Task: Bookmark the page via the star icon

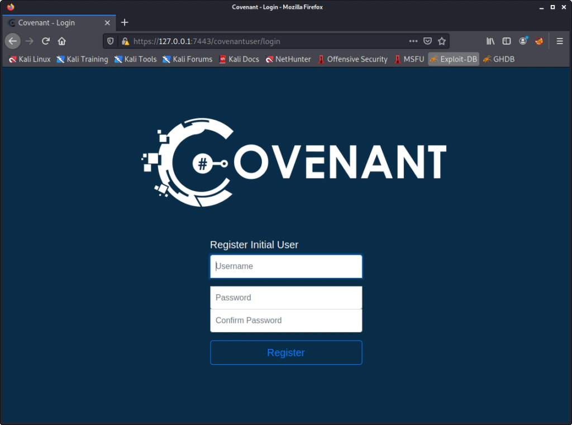Action: 441,41
